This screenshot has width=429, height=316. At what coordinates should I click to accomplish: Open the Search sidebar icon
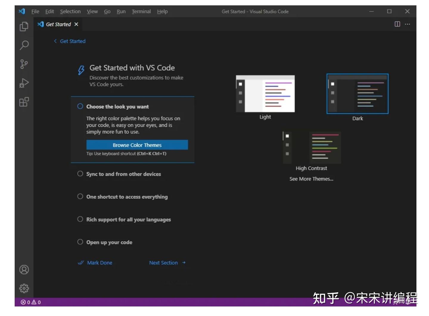pyautogui.click(x=24, y=45)
